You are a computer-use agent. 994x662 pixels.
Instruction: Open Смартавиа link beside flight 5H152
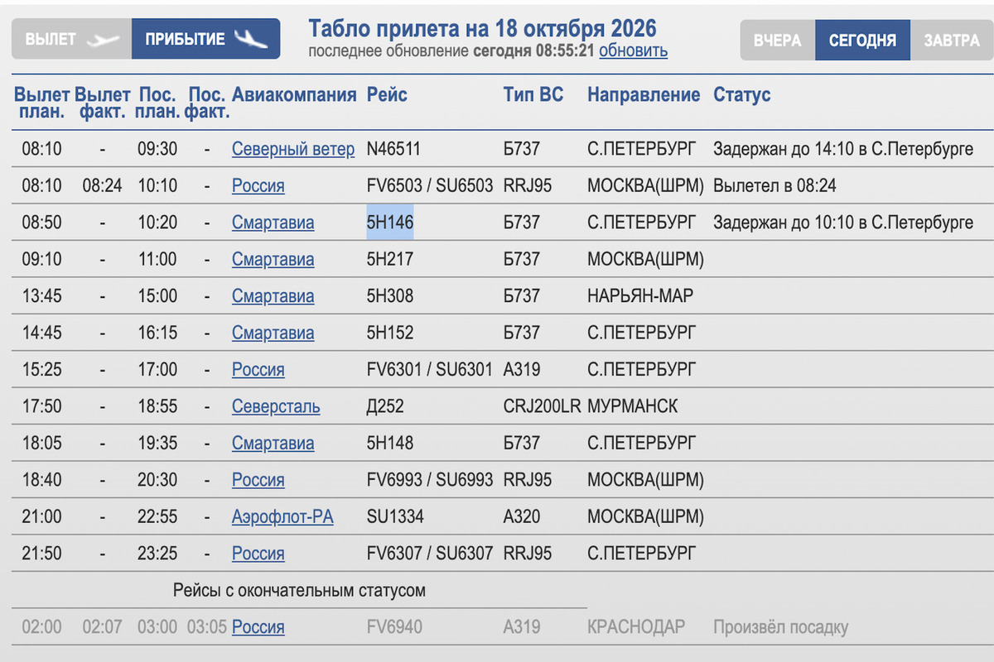point(273,333)
